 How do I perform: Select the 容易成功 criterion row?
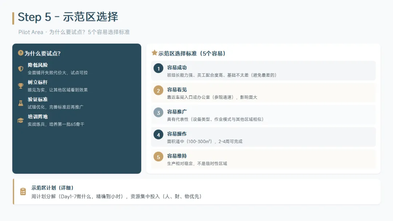[x=263, y=71]
